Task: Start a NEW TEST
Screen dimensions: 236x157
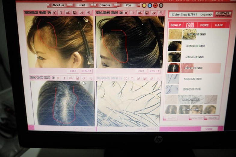Action: click(x=197, y=118)
